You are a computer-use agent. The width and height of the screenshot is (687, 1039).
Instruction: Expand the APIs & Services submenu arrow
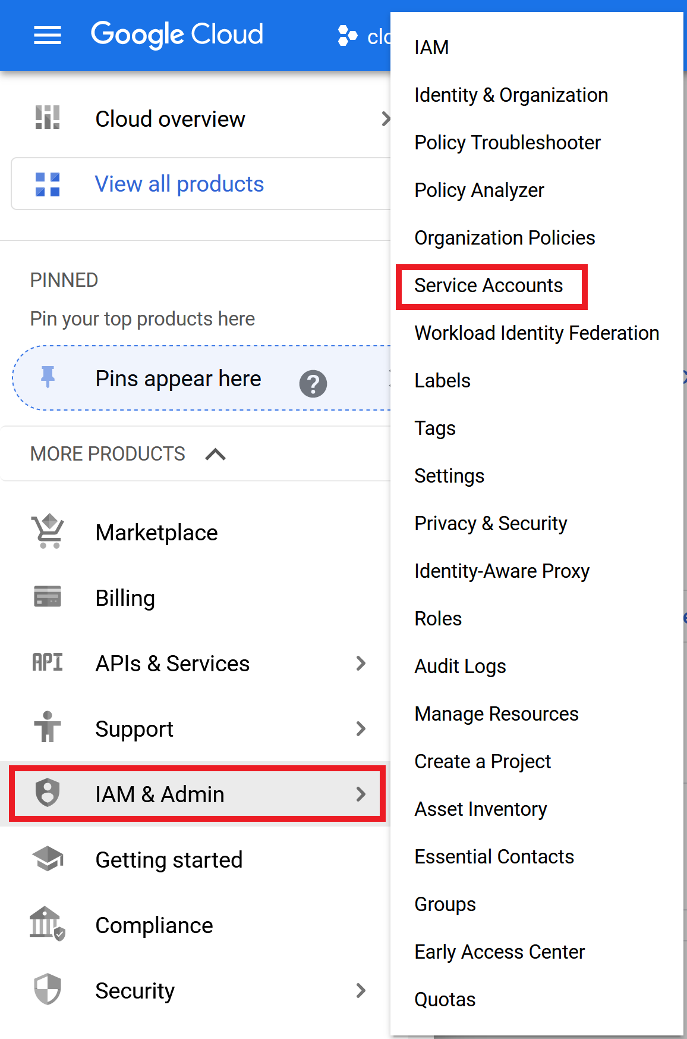361,664
